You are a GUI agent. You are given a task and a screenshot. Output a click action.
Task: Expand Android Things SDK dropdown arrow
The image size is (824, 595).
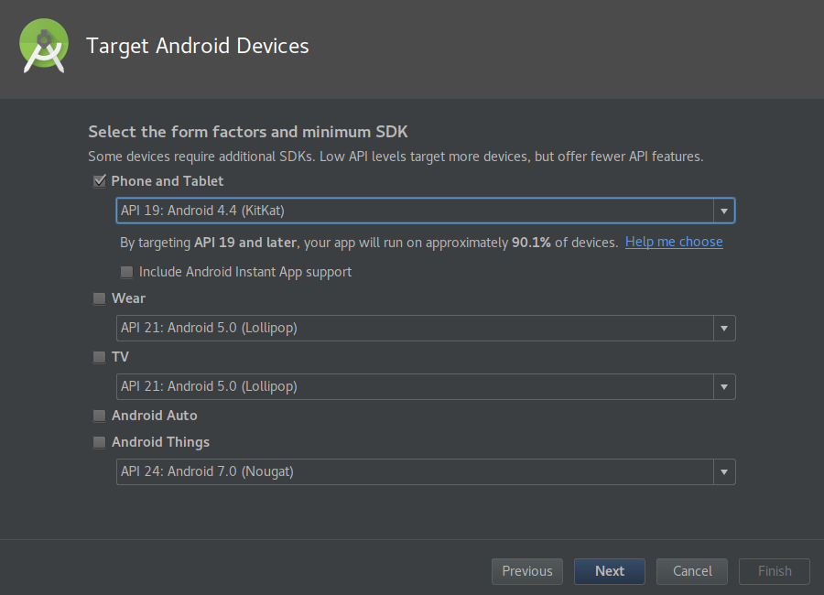(724, 472)
